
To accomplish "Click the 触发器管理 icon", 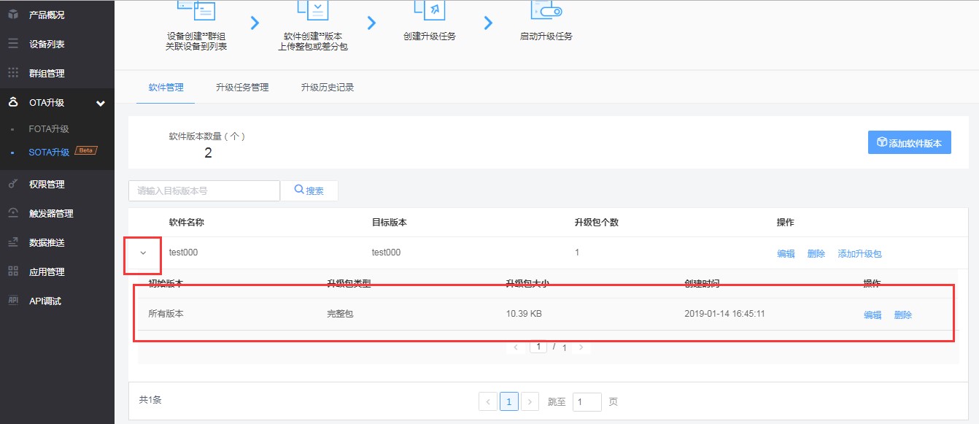I will (13, 213).
